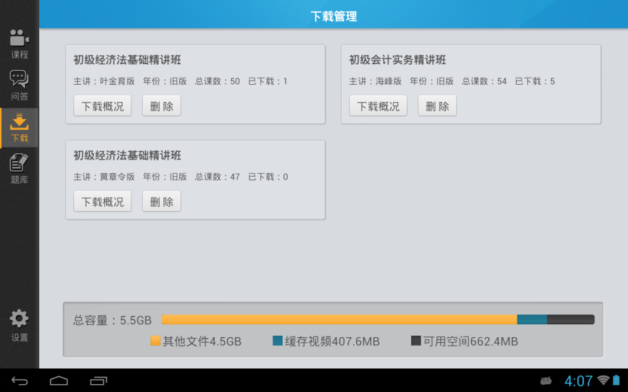This screenshot has height=392, width=628.
Task: Delete the 初级会计实务精讲班 course
Action: click(x=437, y=105)
